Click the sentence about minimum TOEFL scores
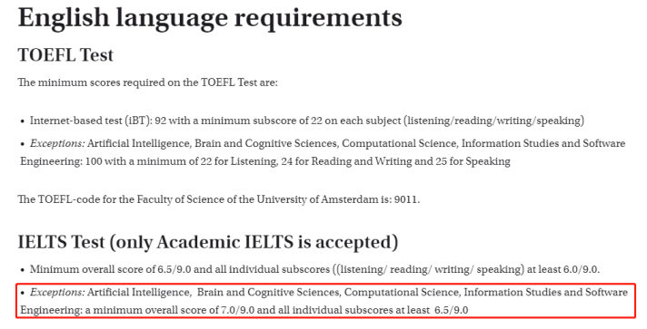 tap(148, 82)
